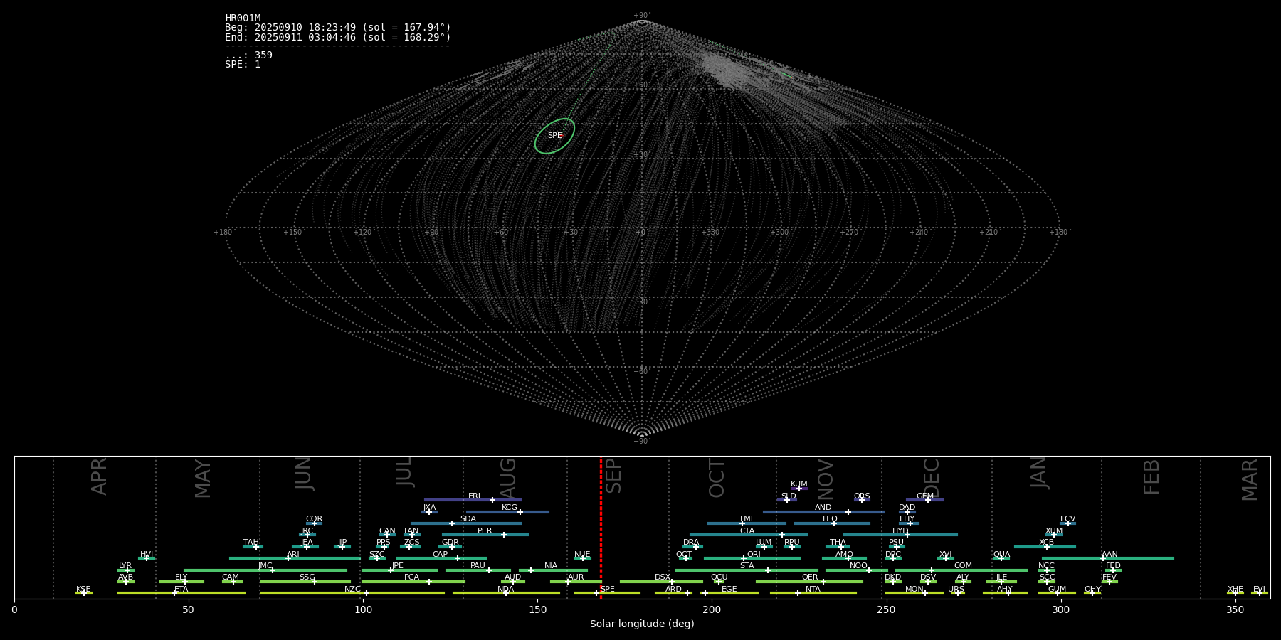1281x640 pixels.
Task: Select the 'FEB' month label
Action: click(x=1151, y=476)
